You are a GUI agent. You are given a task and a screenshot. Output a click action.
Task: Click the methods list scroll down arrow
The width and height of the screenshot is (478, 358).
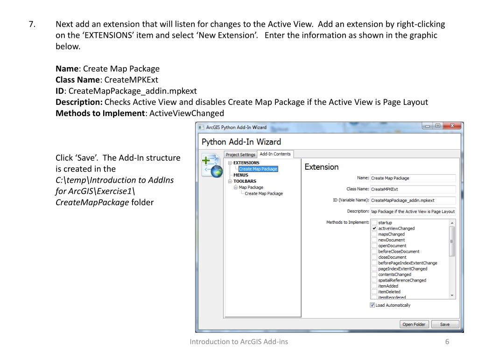452,295
